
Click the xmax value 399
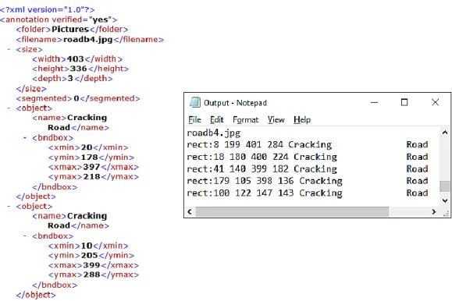pyautogui.click(x=91, y=265)
